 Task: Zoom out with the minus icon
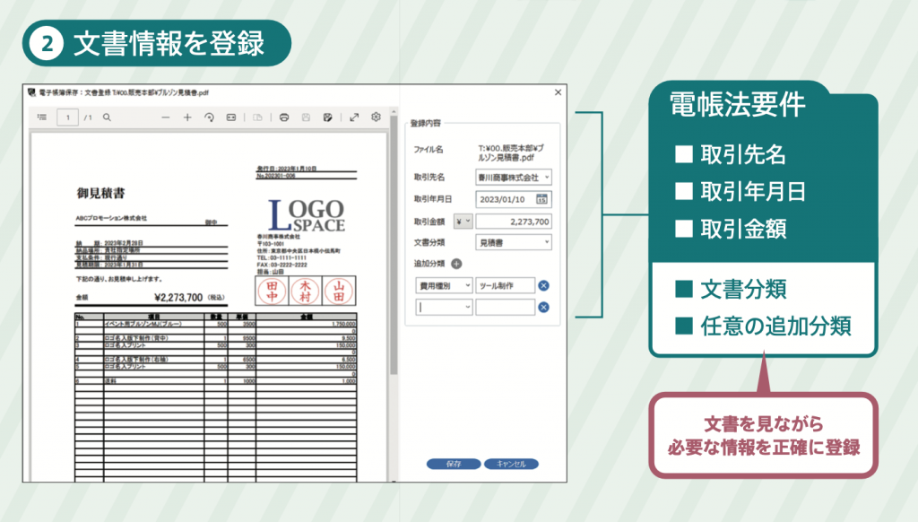166,117
